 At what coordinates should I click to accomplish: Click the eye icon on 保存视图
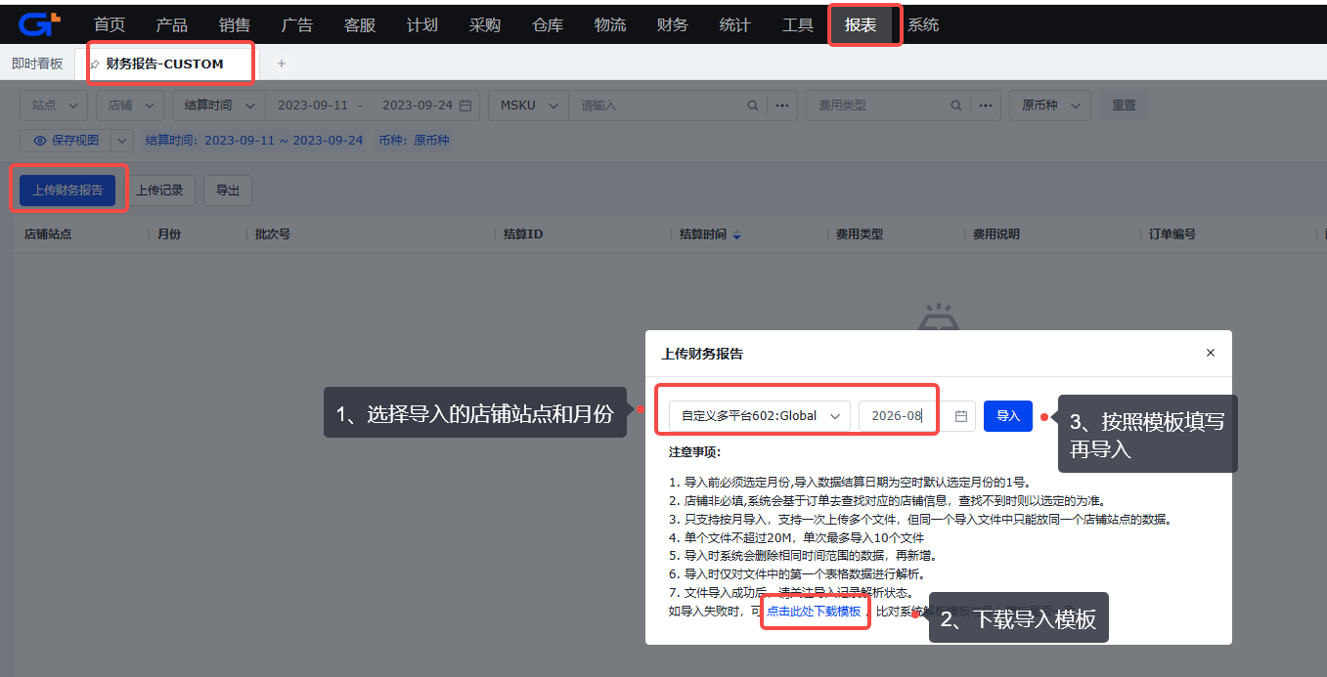click(x=40, y=141)
